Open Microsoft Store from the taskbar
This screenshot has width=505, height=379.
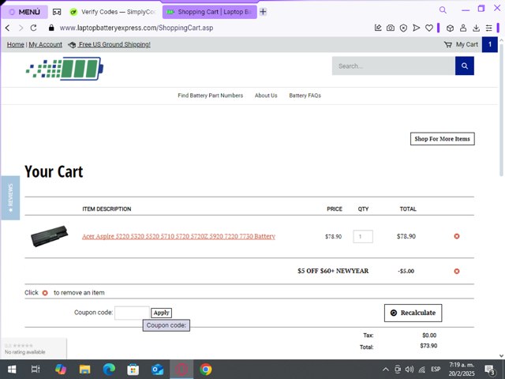coord(133,370)
